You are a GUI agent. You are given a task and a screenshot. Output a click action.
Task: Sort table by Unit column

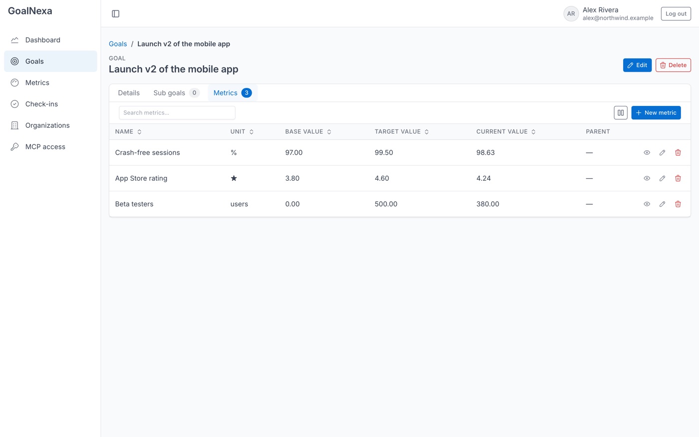tap(242, 132)
